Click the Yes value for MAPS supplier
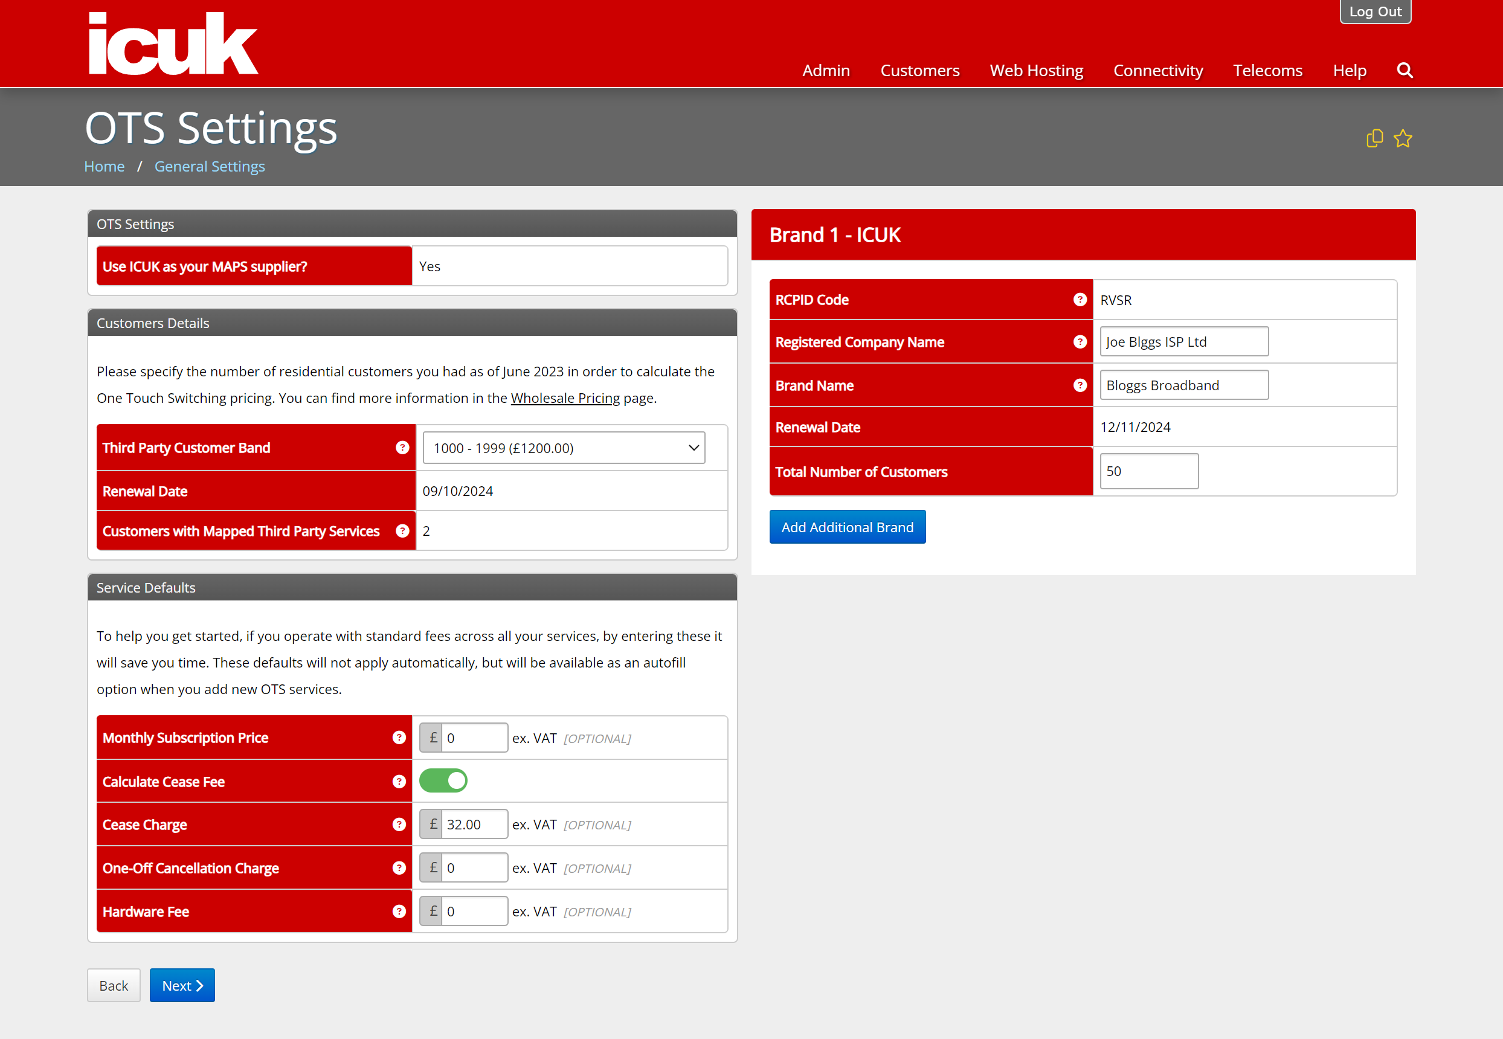Viewport: 1503px width, 1039px height. pos(430,266)
